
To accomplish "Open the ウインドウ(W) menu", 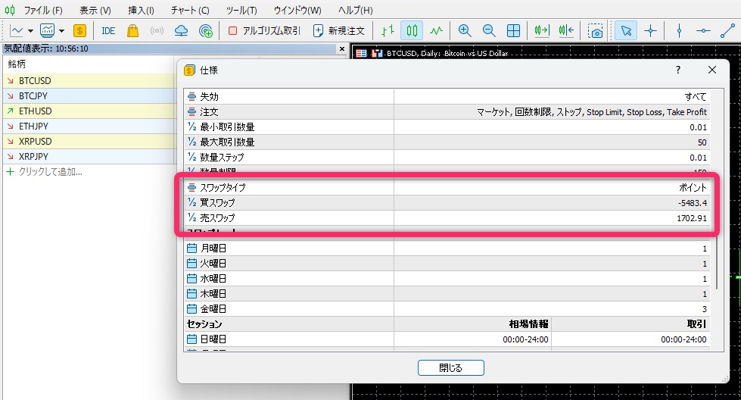I will point(297,10).
